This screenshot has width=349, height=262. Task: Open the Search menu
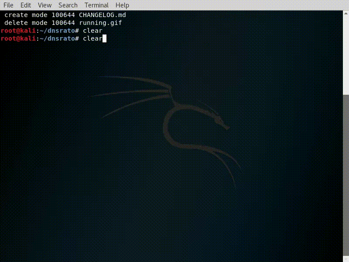68,5
